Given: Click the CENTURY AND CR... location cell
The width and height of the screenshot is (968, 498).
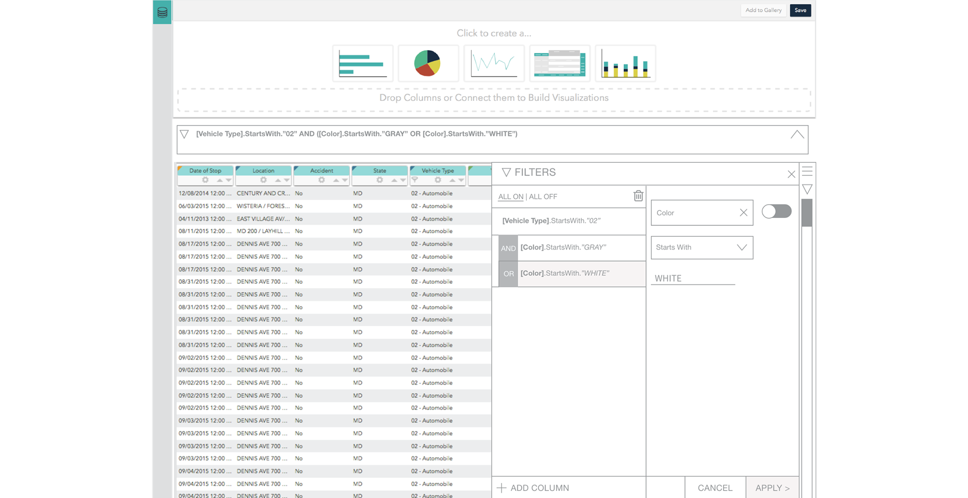Looking at the screenshot, I should (263, 194).
